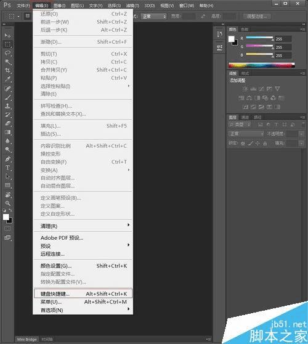Viewport: 308px width, 344px height.
Task: Select the Horizontal Type tool
Action: (x=7, y=168)
